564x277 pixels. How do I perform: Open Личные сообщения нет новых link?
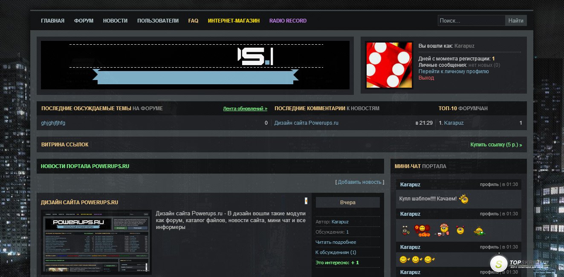point(459,65)
